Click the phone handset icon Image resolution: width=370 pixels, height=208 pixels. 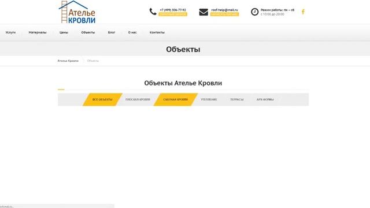[153, 12]
